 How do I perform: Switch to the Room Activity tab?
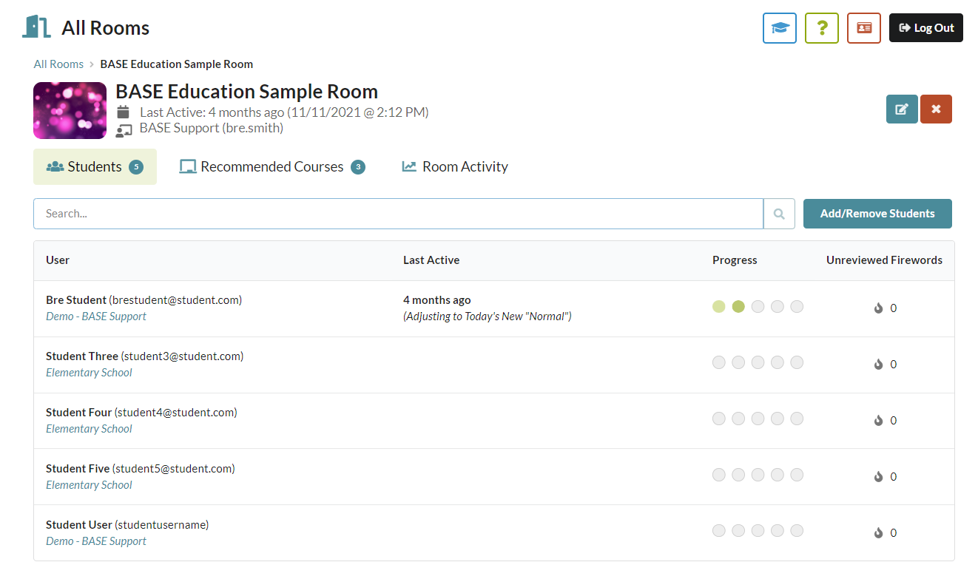[455, 167]
